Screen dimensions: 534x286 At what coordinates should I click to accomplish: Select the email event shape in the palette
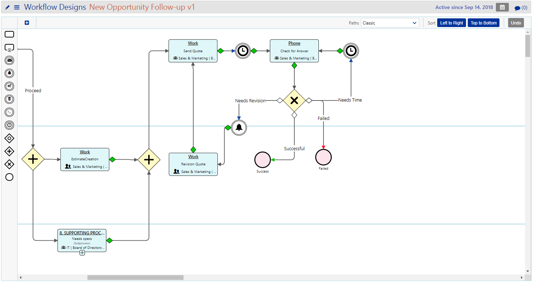(9, 61)
